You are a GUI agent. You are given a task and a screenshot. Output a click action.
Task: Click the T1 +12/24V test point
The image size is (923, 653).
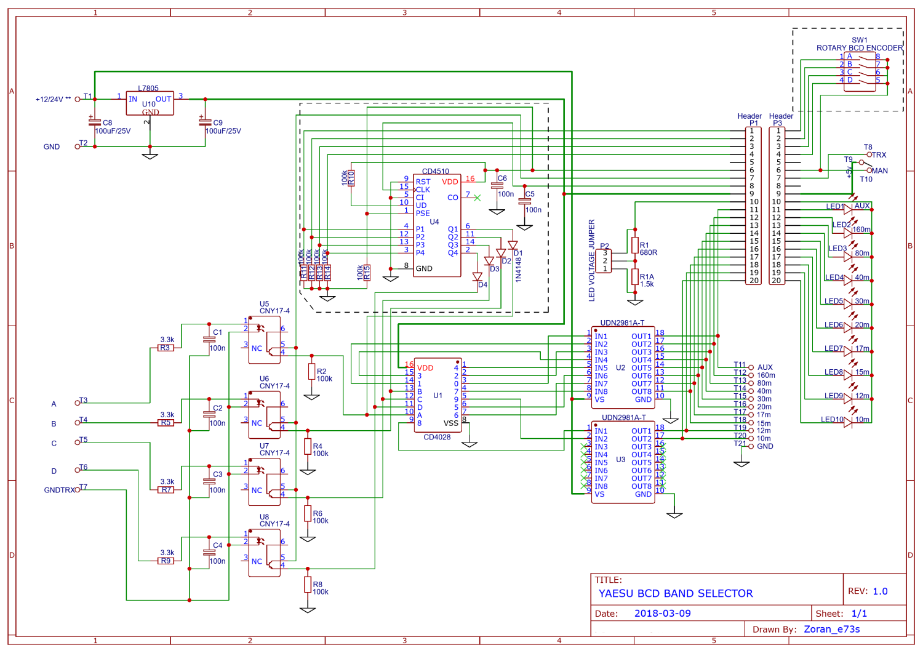tap(78, 99)
